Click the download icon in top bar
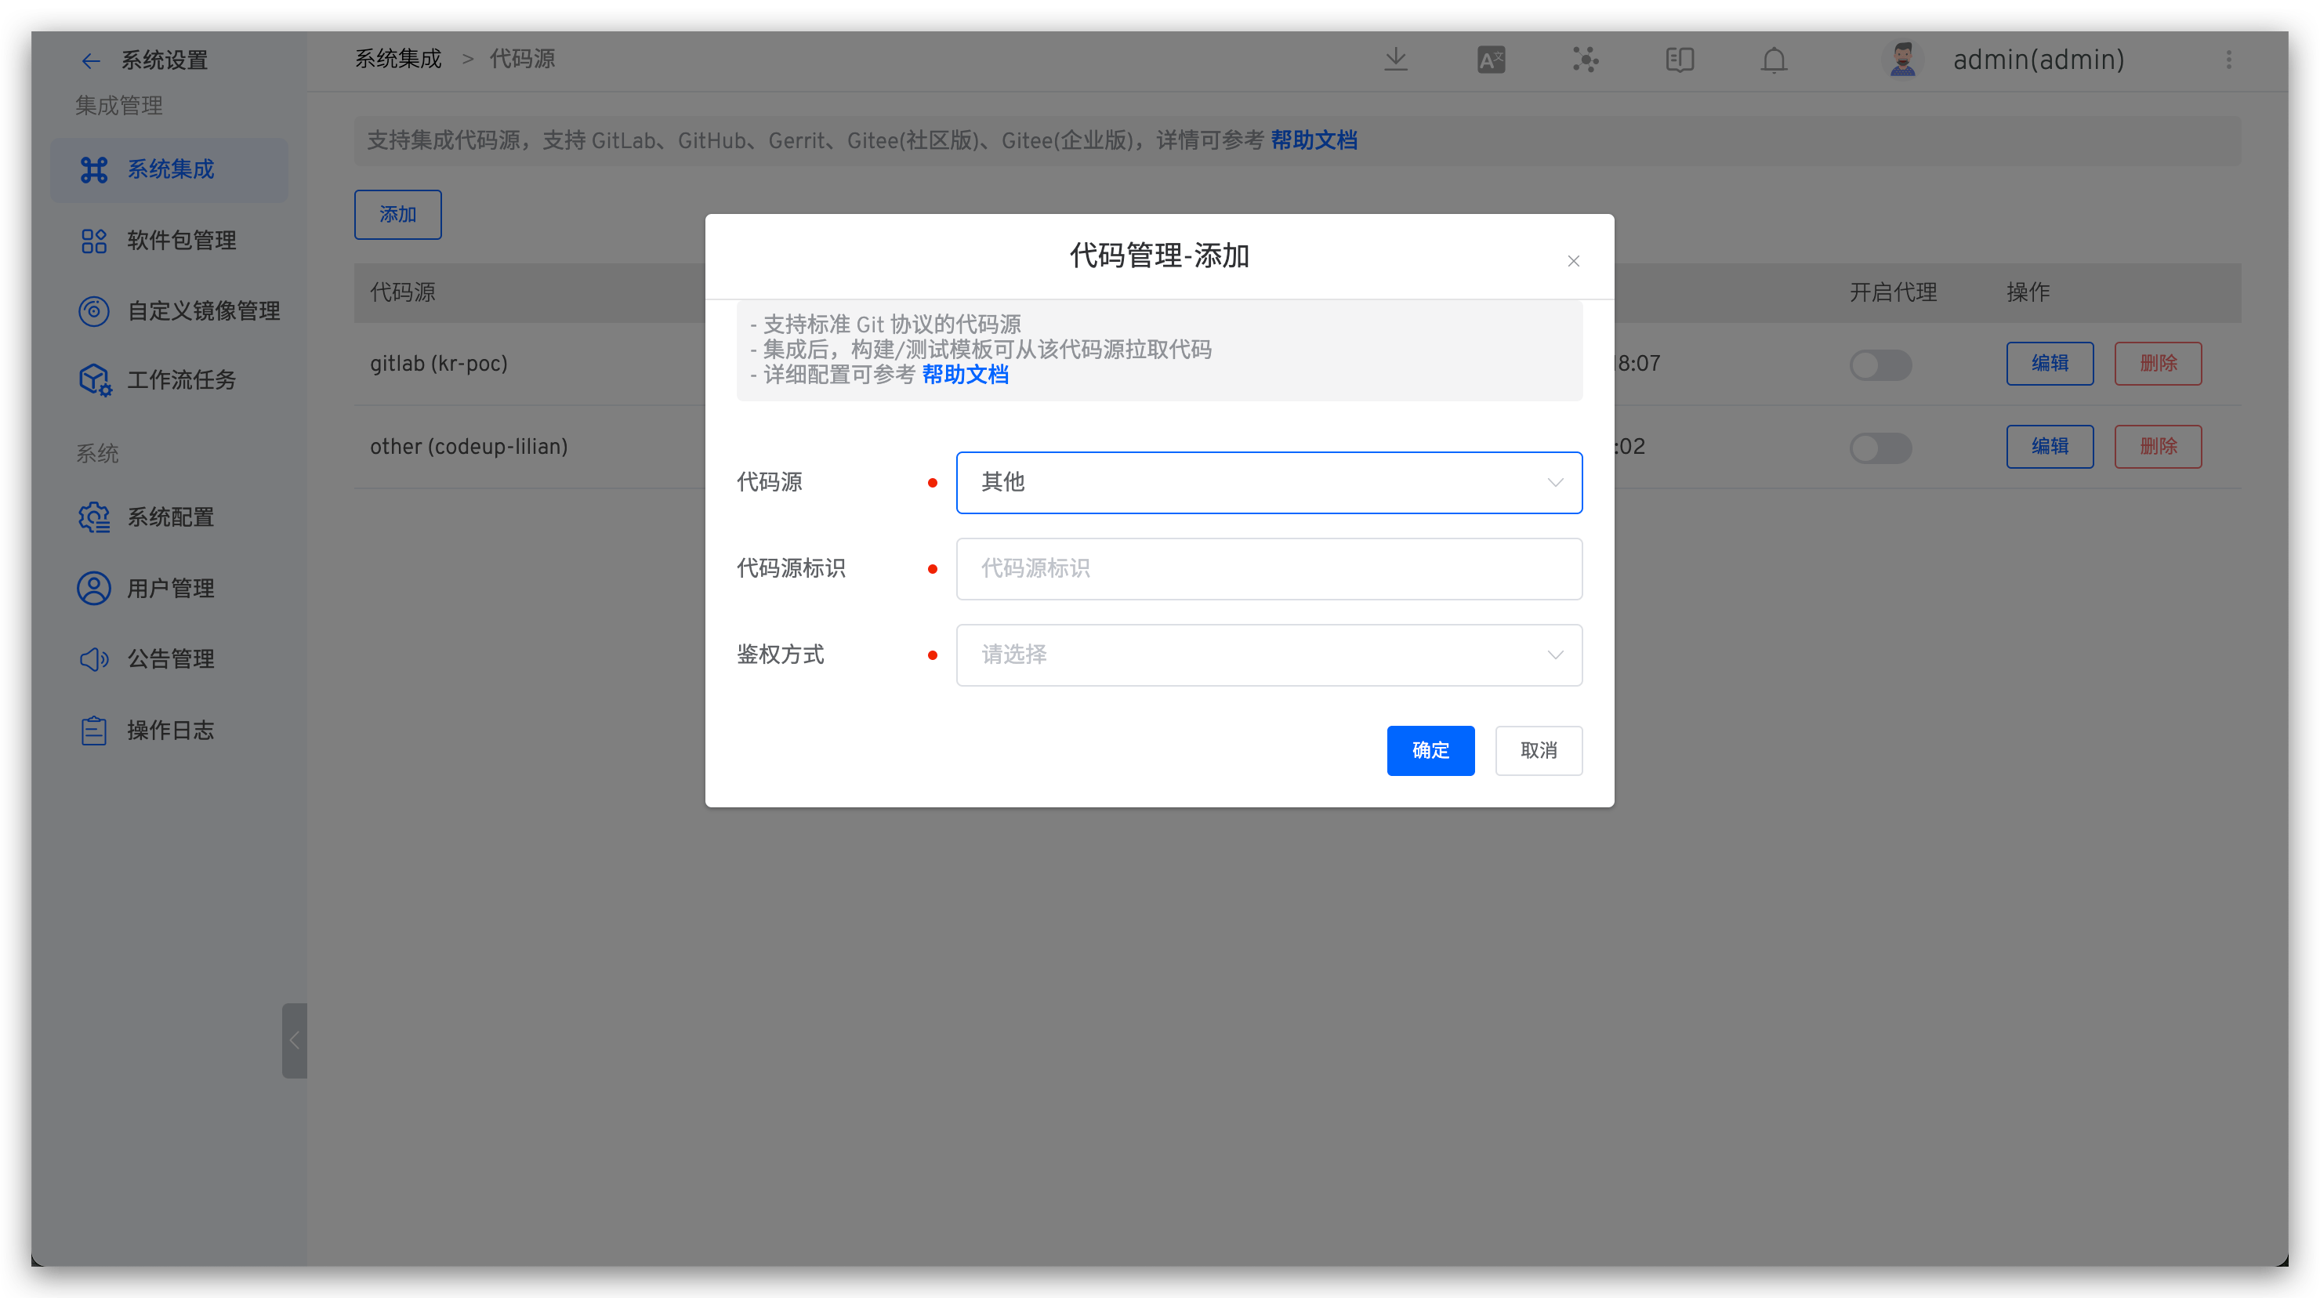Screen dimensions: 2320x1298 [1395, 60]
